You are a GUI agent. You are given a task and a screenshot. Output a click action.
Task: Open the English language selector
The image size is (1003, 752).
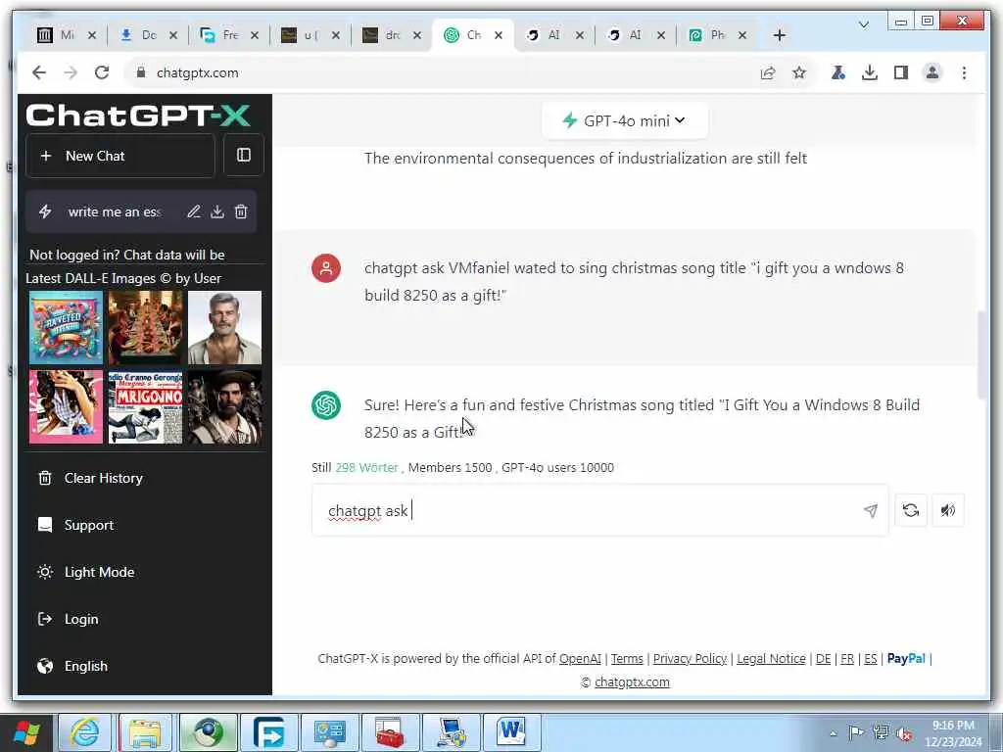pos(72,666)
